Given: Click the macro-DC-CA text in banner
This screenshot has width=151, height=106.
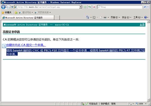Looking at the screenshot, I should coord(62,25).
